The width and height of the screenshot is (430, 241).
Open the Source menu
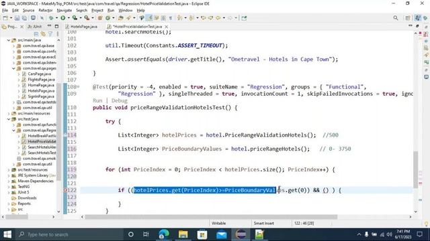(28, 11)
